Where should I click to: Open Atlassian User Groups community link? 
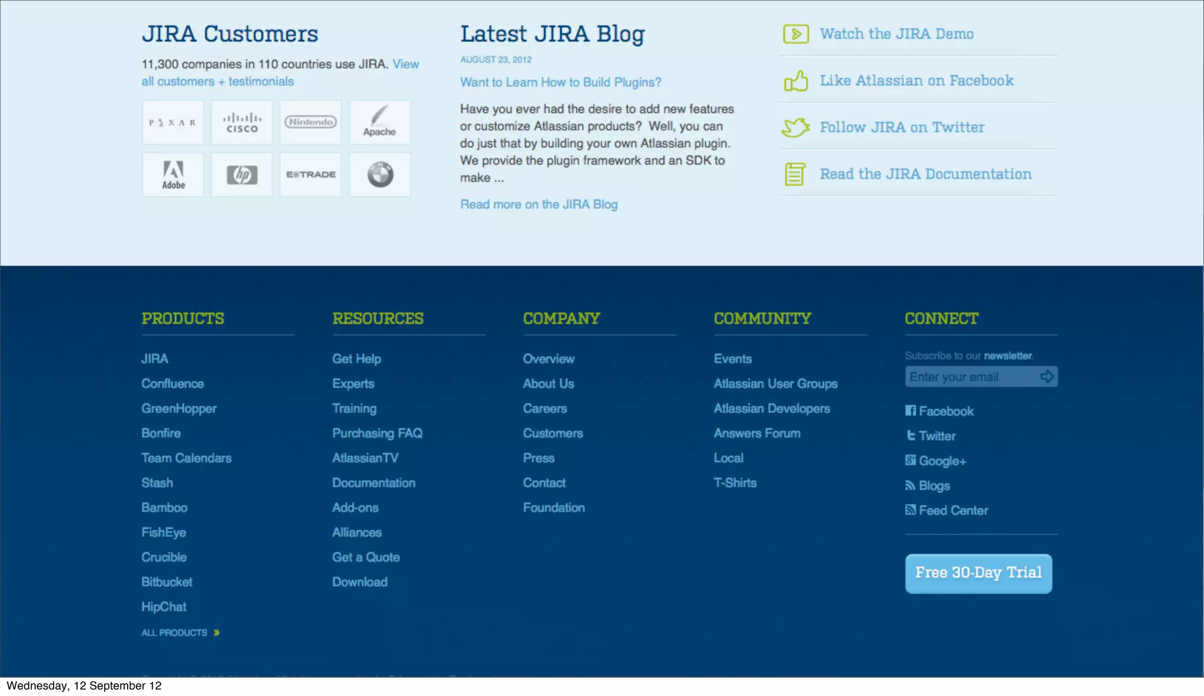tap(775, 383)
